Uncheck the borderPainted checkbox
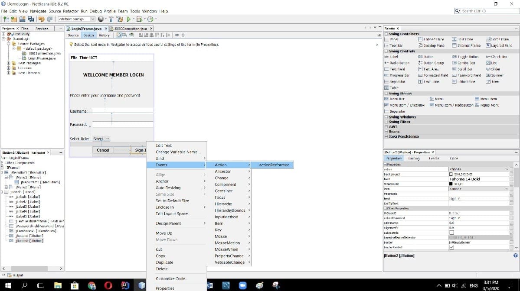This screenshot has height=291, width=520. click(451, 247)
